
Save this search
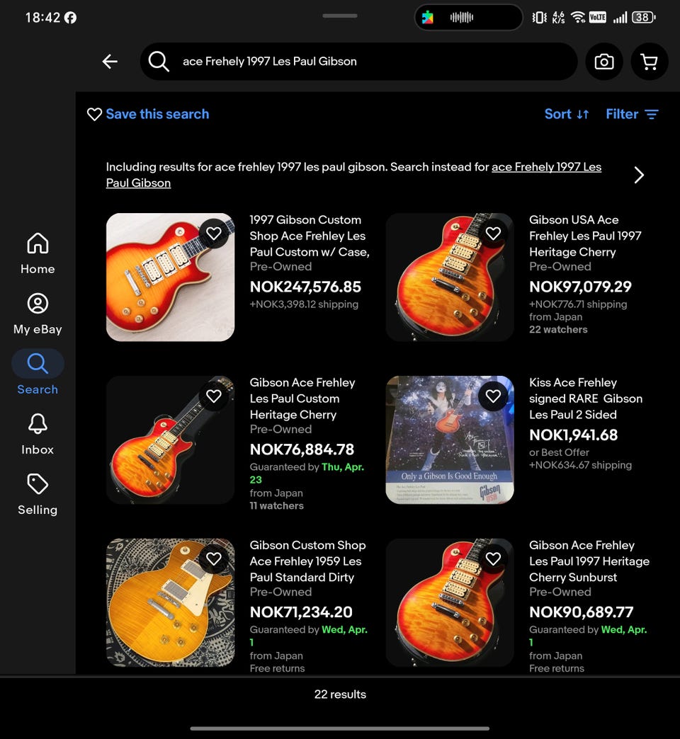click(x=148, y=114)
